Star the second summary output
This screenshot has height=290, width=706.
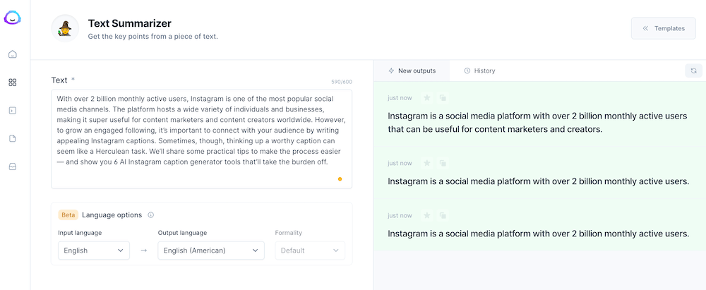(x=426, y=164)
